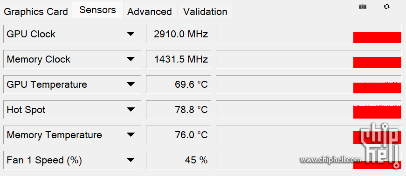Go to the Validation tab

pos(205,11)
